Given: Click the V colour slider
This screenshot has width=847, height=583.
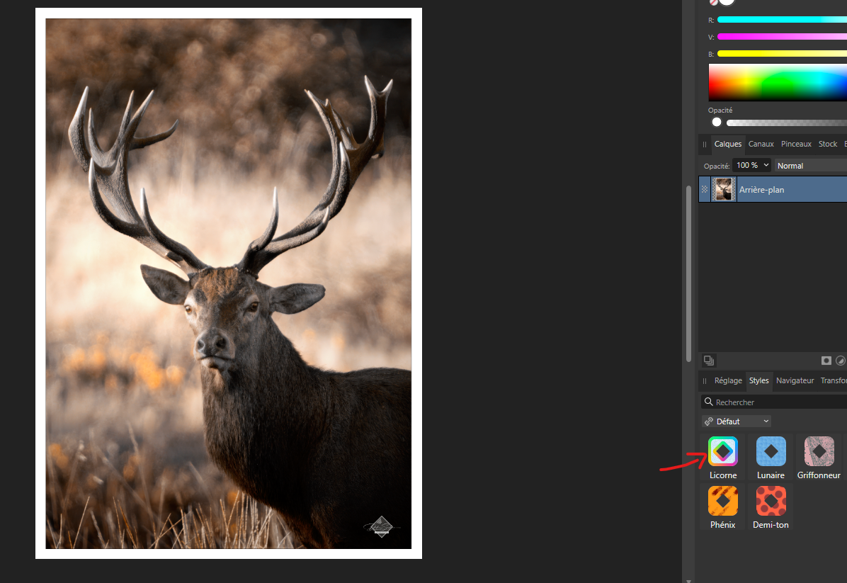Looking at the screenshot, I should pos(782,37).
